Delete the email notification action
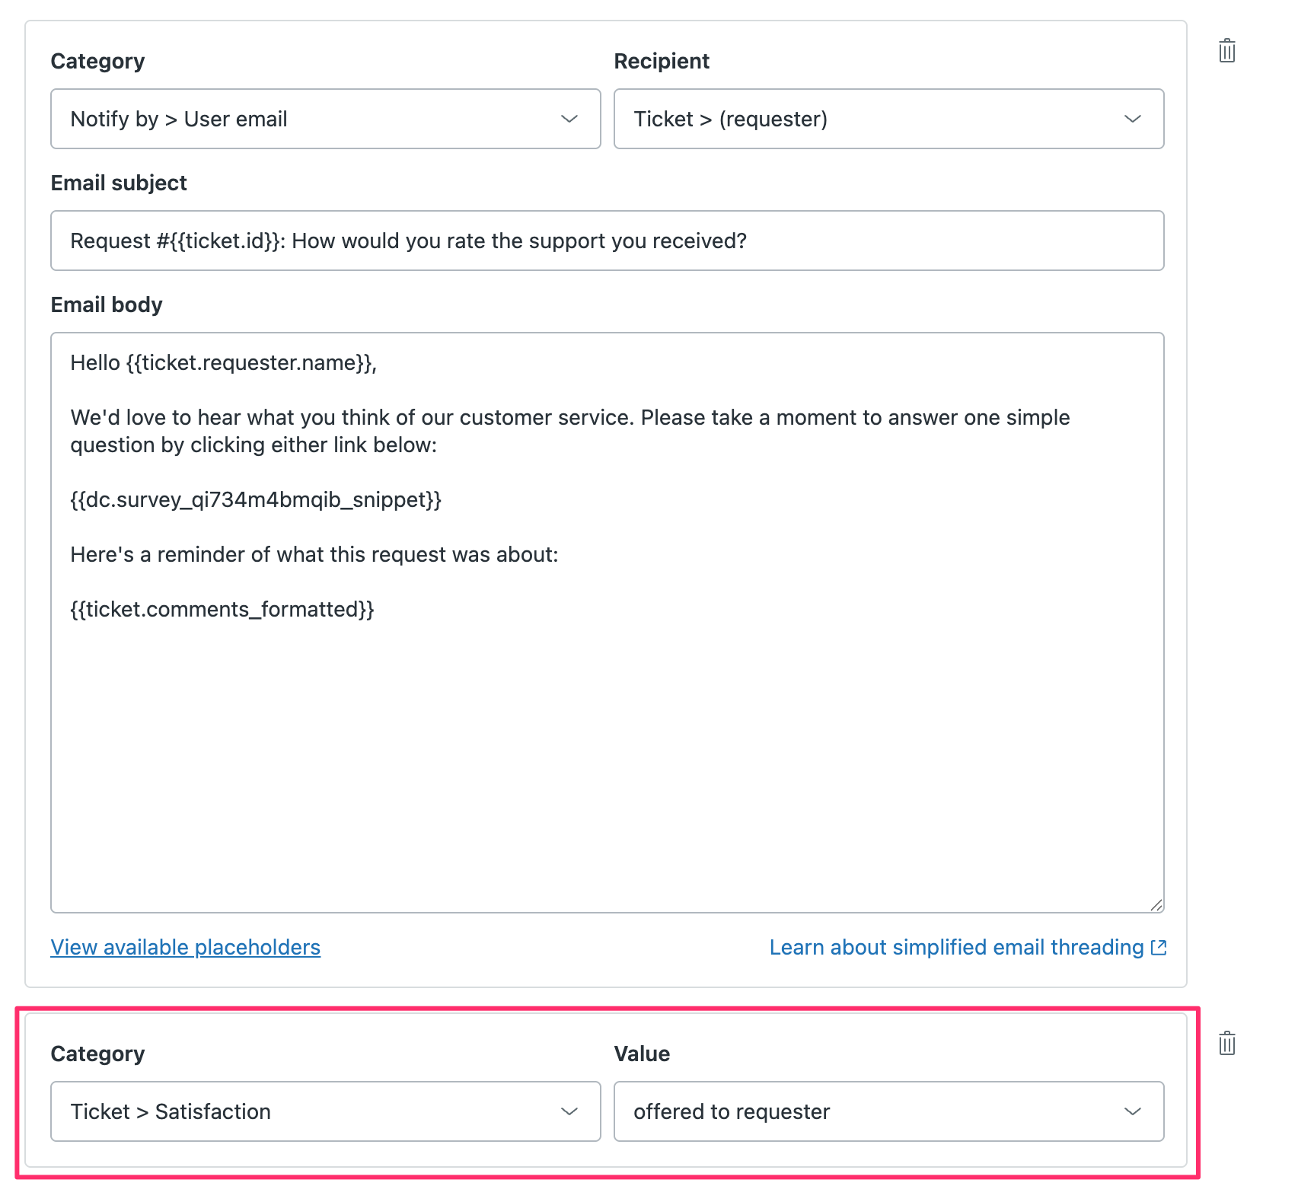This screenshot has width=1314, height=1186. pos(1226,51)
